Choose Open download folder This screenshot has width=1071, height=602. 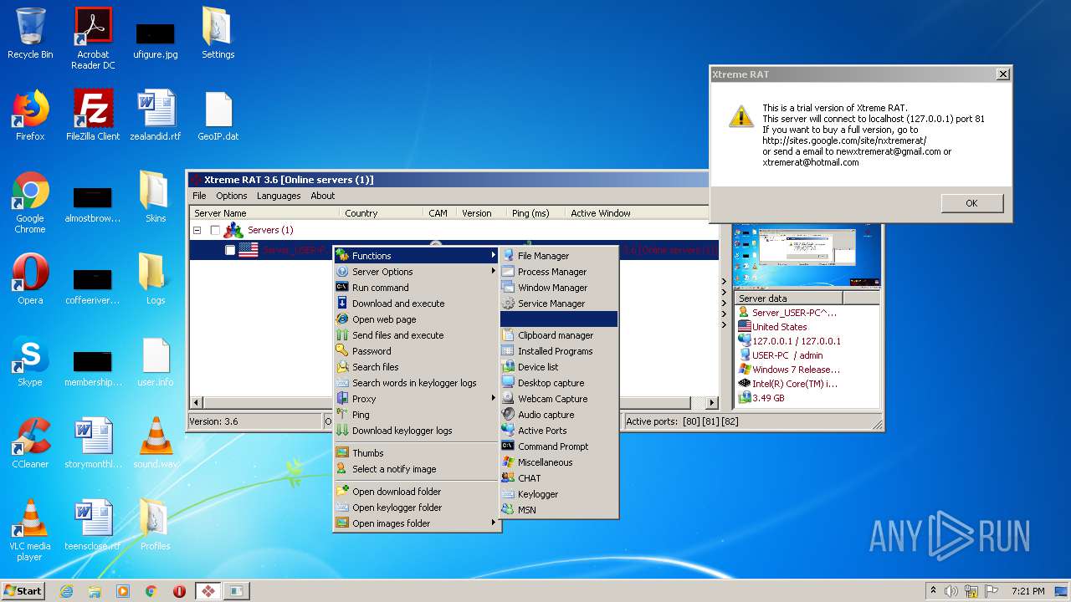point(417,492)
